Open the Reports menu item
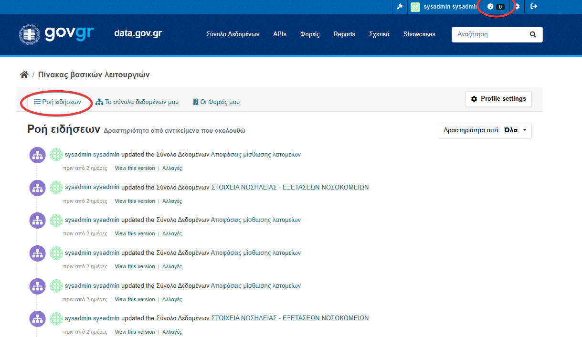The width and height of the screenshot is (582, 337). (x=344, y=34)
